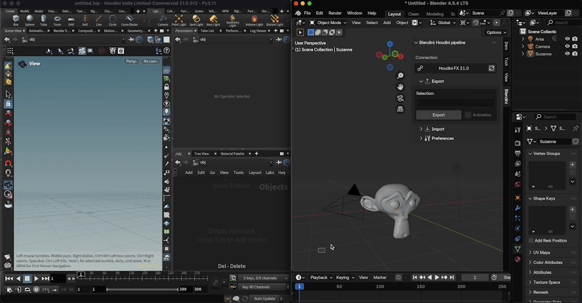
Task: Open the Object Mode dropdown
Action: click(x=328, y=23)
